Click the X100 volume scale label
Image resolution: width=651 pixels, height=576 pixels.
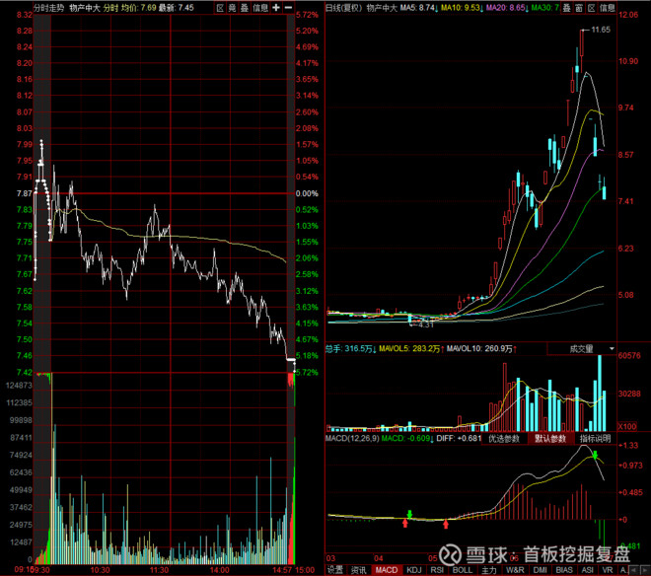coord(627,426)
